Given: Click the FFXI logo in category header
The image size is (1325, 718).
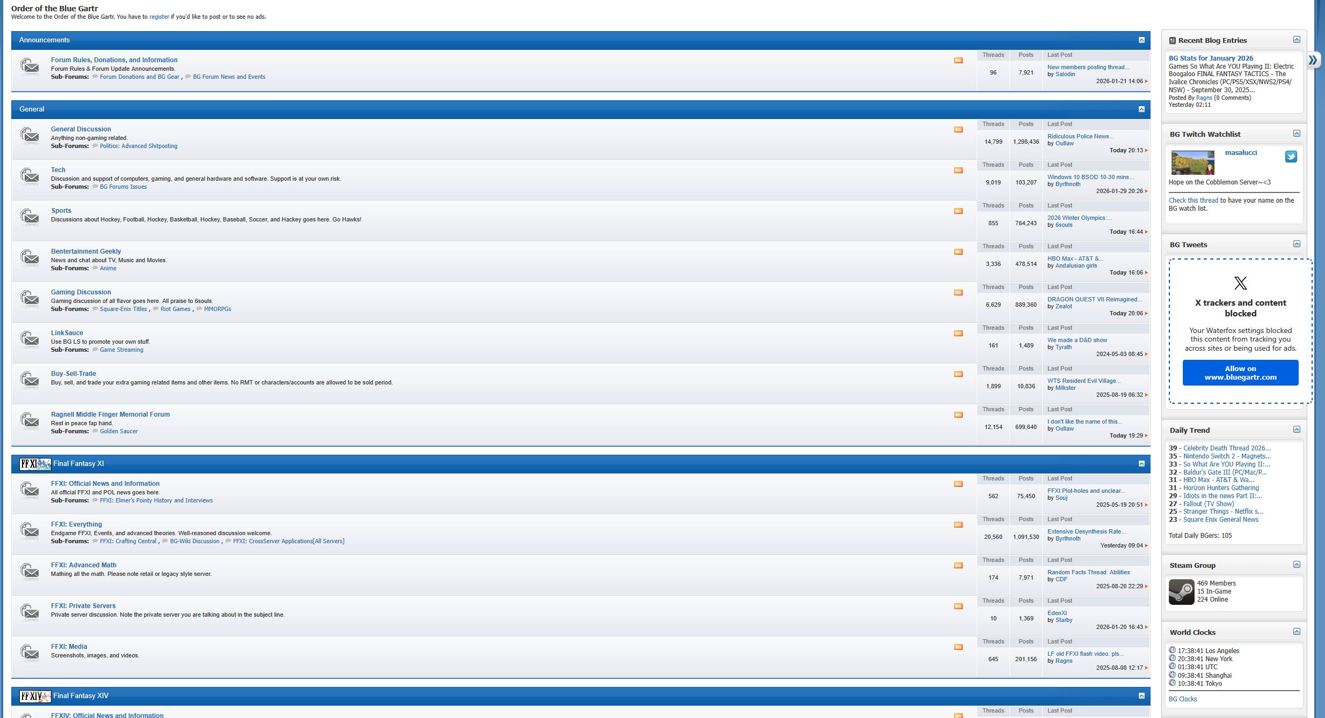Looking at the screenshot, I should (x=35, y=464).
